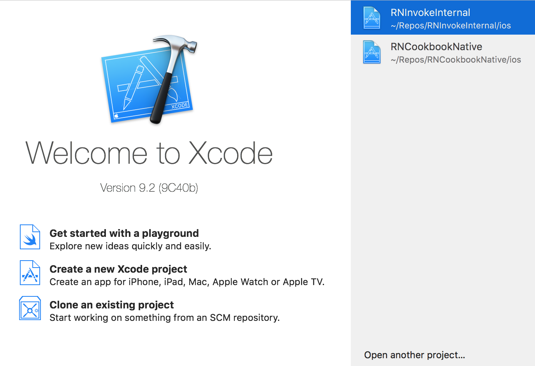This screenshot has width=535, height=366.
Task: Click "Open another project…" at the bottom
Action: point(414,355)
